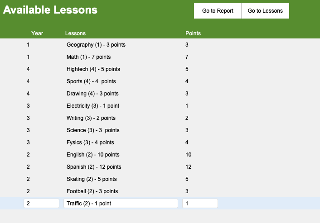Screen dimensions: 320x223
Task: Click the Points column header
Action: pyautogui.click(x=193, y=33)
